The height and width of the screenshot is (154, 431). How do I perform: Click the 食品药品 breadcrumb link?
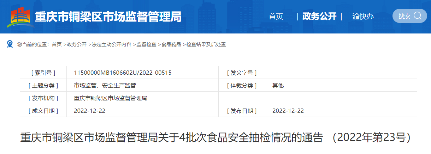[171, 44]
